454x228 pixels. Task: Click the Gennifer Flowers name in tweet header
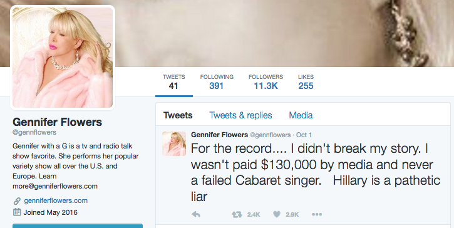(219, 135)
